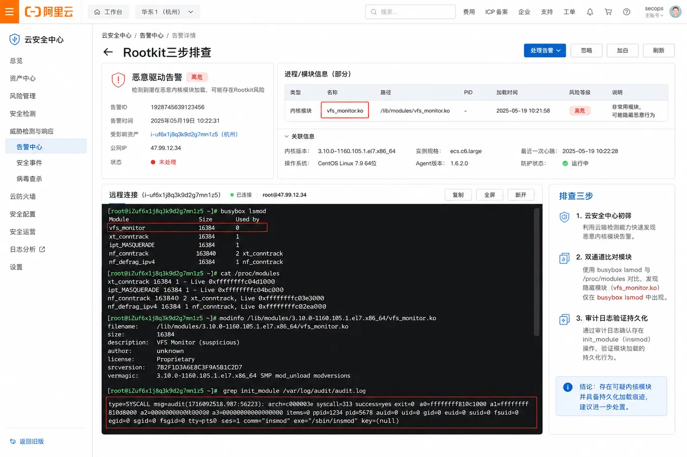Click the /lib/modules/vfs_monitor.ko path cell

(x=415, y=111)
